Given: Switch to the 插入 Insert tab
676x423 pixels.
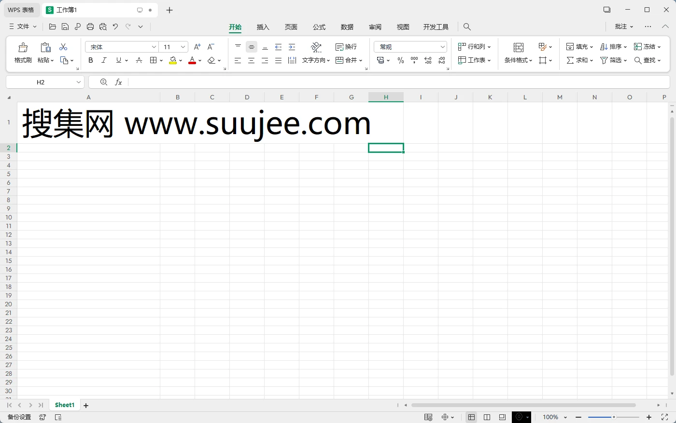Looking at the screenshot, I should point(263,27).
